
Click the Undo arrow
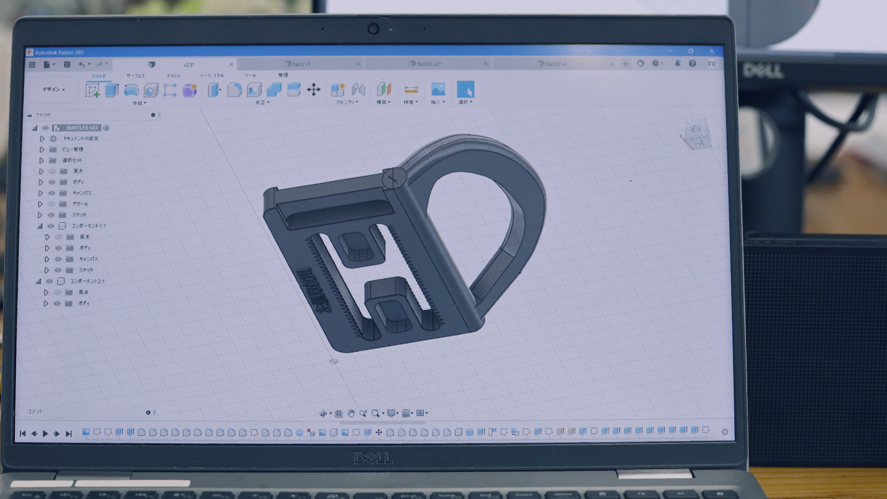82,64
